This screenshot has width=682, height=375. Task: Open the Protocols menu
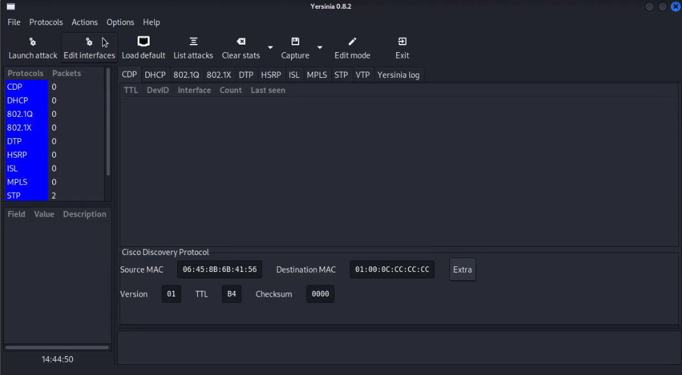(46, 22)
